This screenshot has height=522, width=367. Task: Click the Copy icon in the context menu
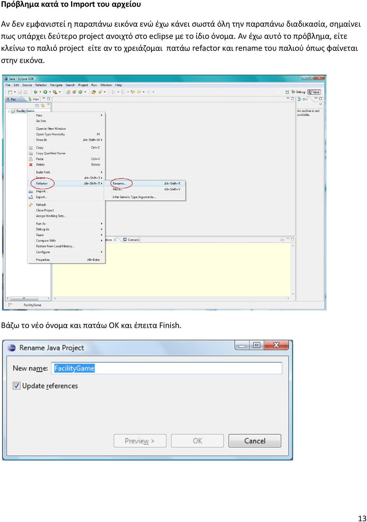(x=31, y=147)
